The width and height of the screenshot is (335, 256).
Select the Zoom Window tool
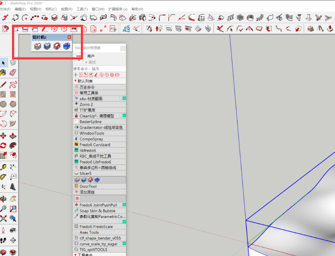(x=13, y=209)
